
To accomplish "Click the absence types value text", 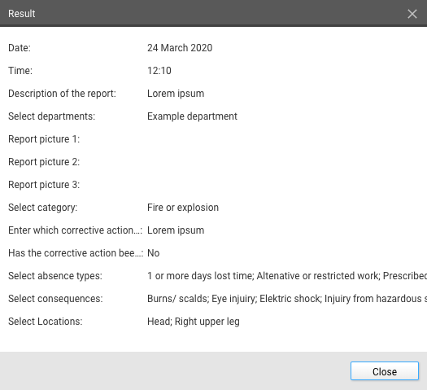I will click(x=287, y=276).
